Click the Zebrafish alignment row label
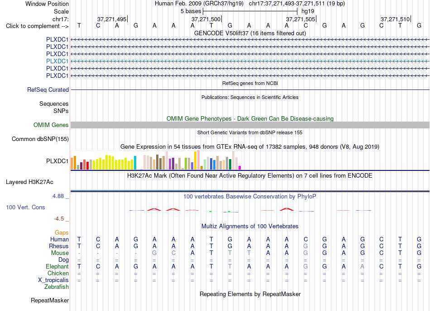Screen dimensions: 430x311 (57, 287)
